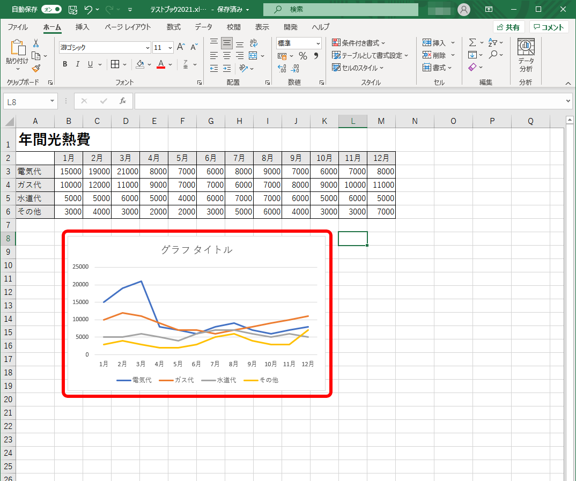
Task: Toggle Italic formatting
Action: coord(78,64)
